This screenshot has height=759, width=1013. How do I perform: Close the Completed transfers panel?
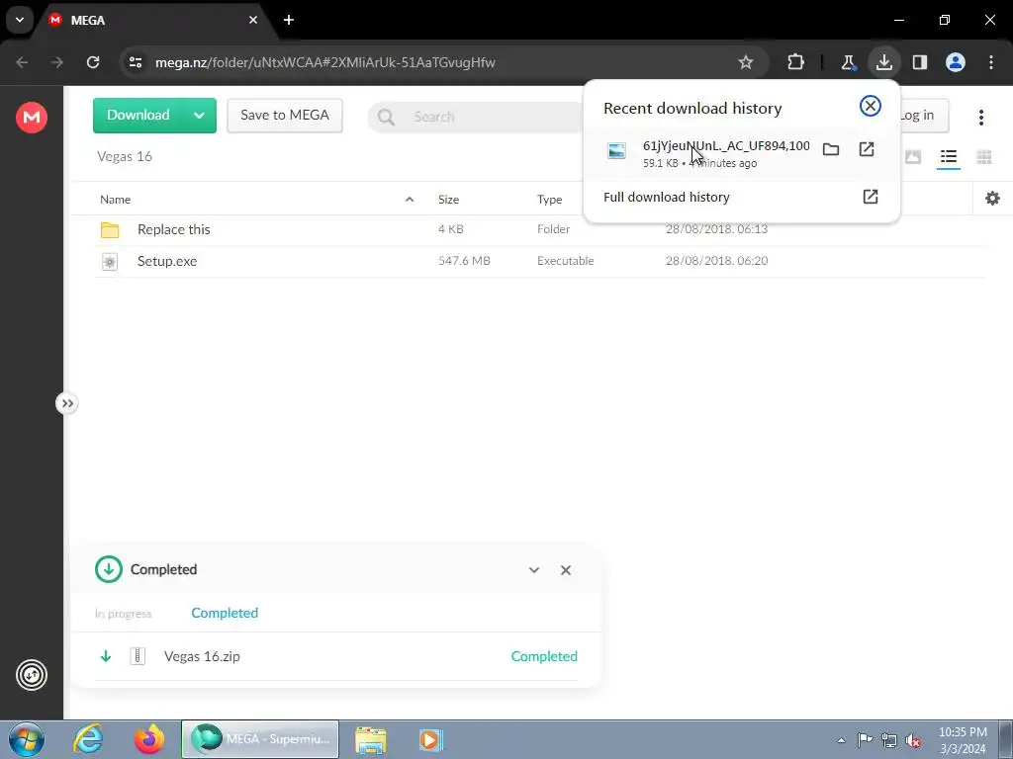click(x=566, y=570)
